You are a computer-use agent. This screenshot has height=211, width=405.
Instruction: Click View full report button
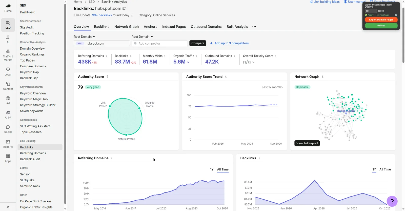pos(307,143)
